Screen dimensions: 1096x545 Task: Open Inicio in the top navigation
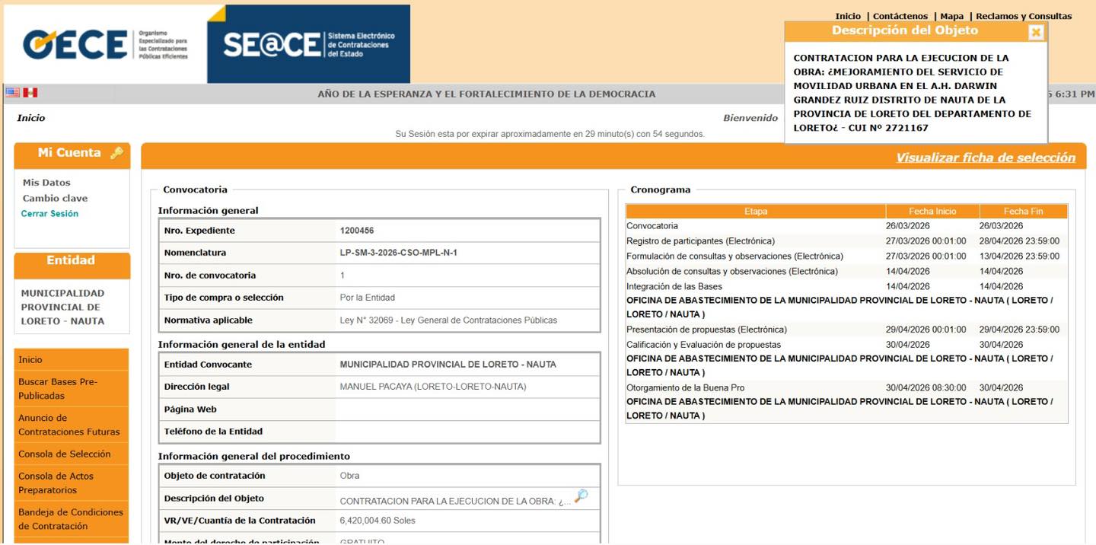848,16
